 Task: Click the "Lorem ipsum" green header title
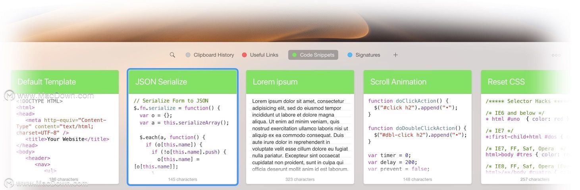click(x=275, y=82)
